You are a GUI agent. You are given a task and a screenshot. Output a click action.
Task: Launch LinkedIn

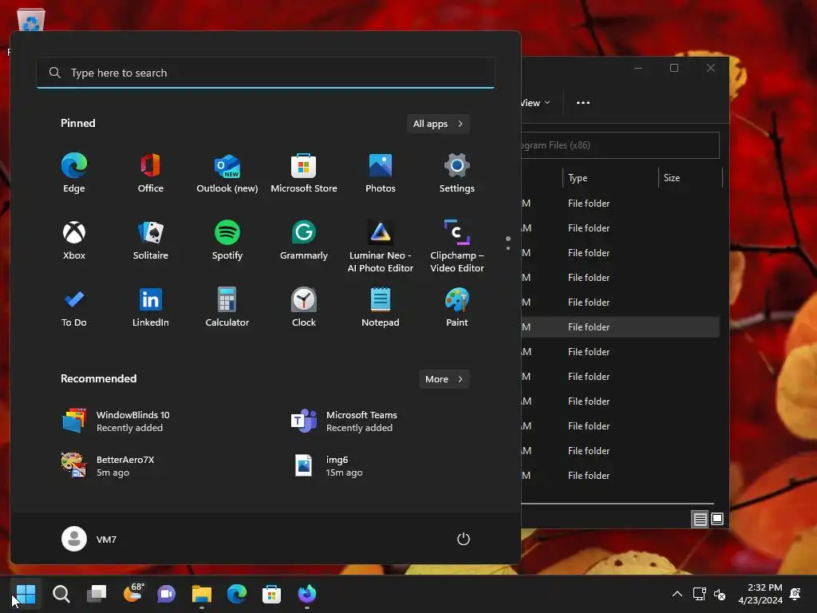point(151,307)
